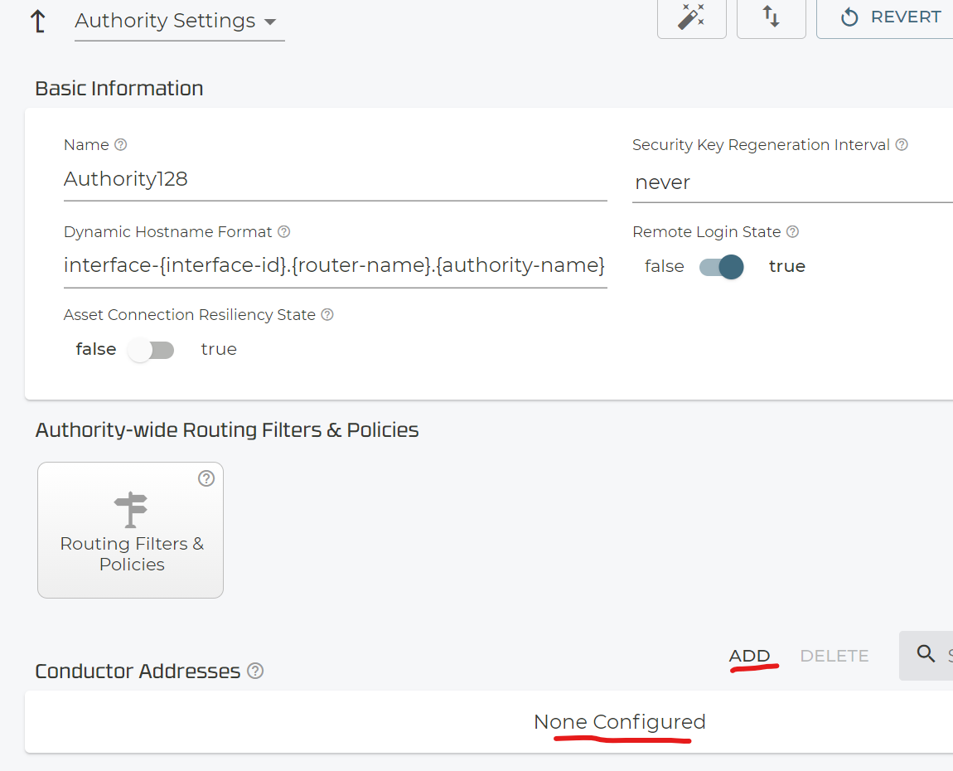Click help icon next to Dynamic Hostname Format
This screenshot has height=771, width=953.
coord(284,232)
